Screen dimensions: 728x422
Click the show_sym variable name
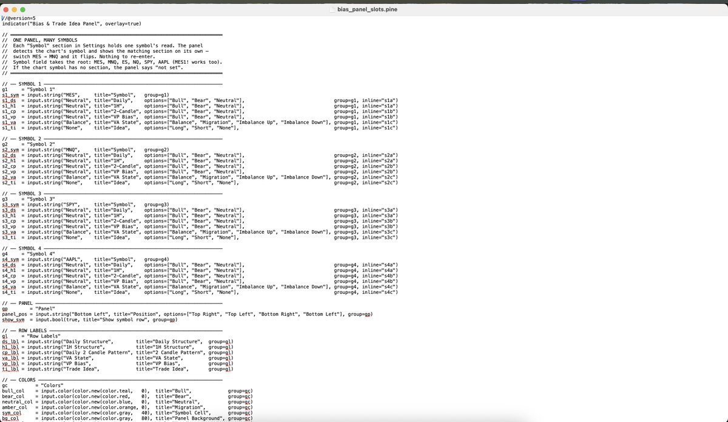click(13, 319)
